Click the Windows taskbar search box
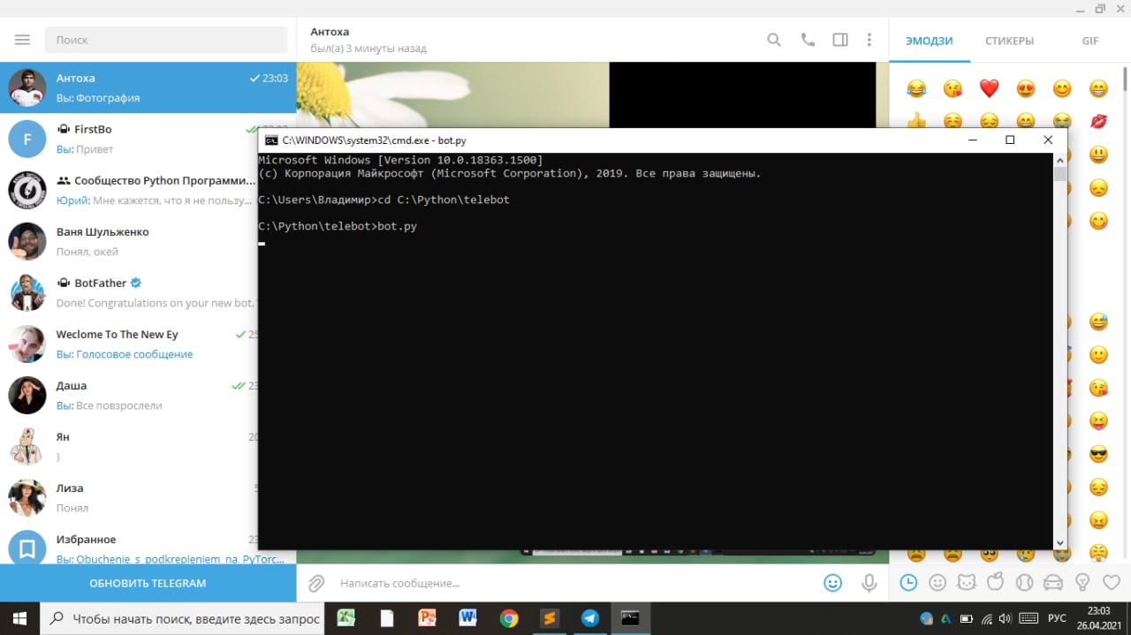The height and width of the screenshot is (635, 1131). point(182,618)
